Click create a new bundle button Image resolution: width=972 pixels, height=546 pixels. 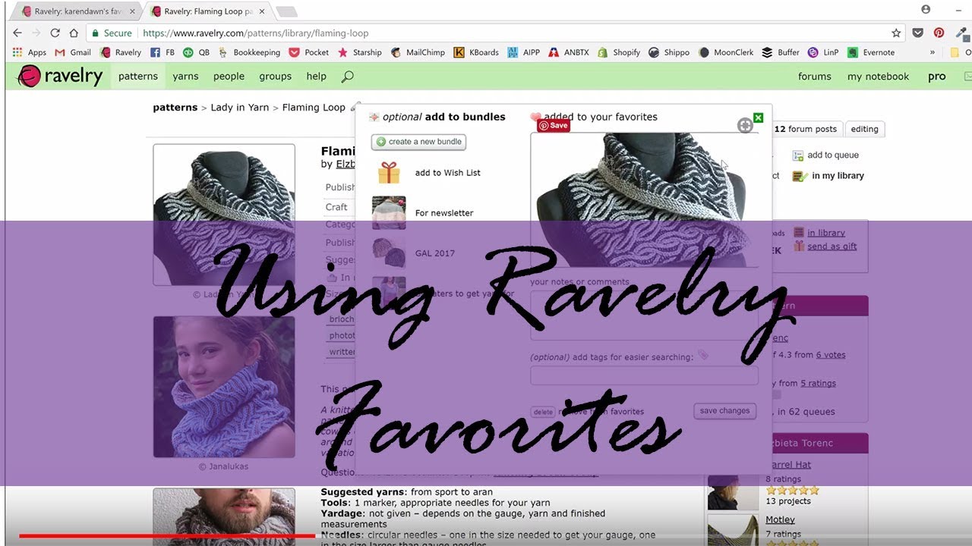point(419,142)
